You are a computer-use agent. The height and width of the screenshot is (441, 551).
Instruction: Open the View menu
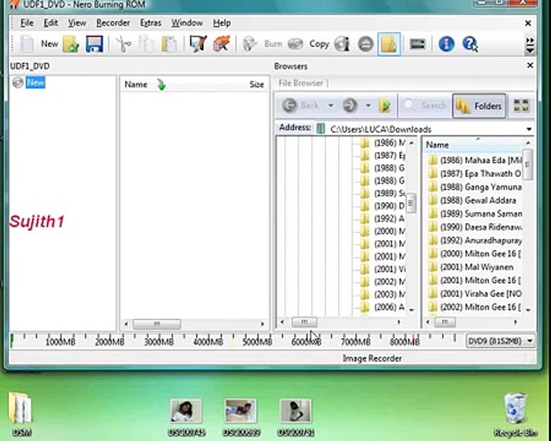point(77,23)
